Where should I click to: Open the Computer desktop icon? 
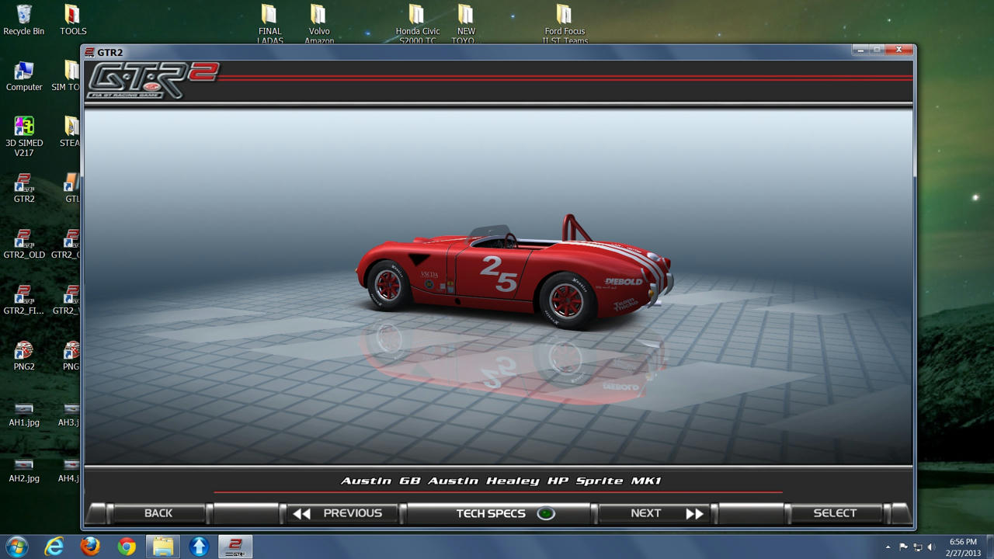24,76
